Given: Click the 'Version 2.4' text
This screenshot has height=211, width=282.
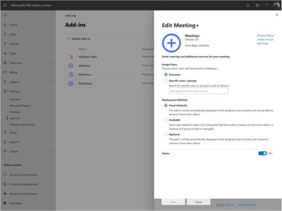Looking at the screenshot, I should pos(192,39).
